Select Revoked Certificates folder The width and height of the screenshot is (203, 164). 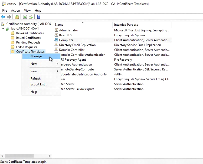(30, 33)
